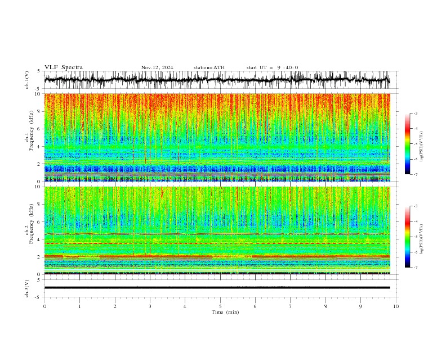
Task: Click inside the ch.1 spectrogram panel
Action: (217, 137)
